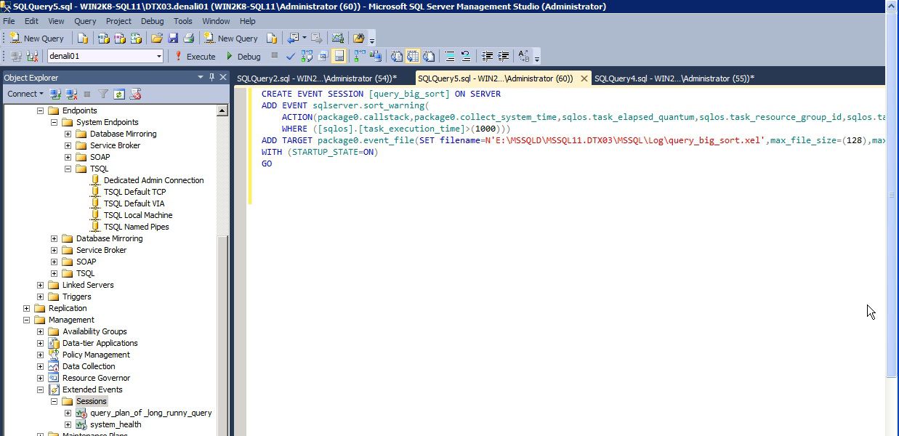This screenshot has width=899, height=436.
Task: Click the Activity Monitor icon
Action: pos(337,39)
